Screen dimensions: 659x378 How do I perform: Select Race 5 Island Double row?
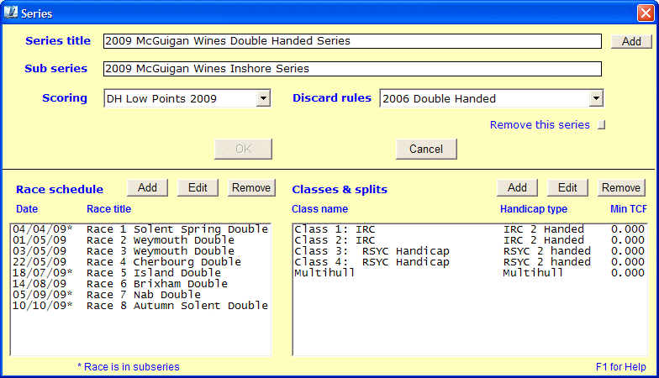(140, 273)
